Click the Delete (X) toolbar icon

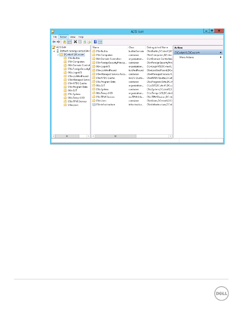75,42
